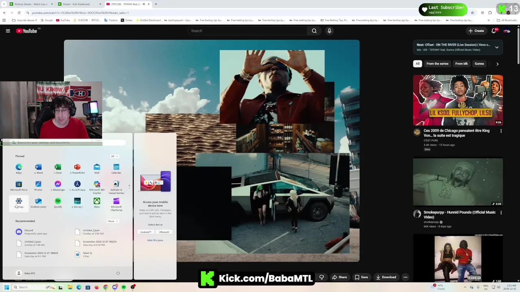Open the YouTube hamburger guide menu
Viewport: 520px width, 292px height.
pos(8,31)
